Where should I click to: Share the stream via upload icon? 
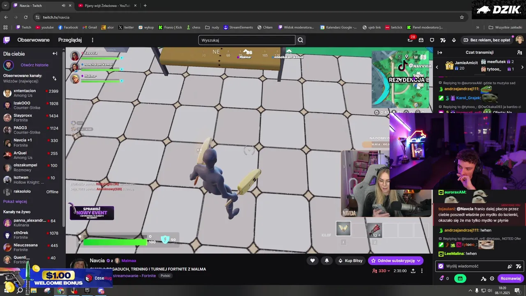(x=413, y=271)
